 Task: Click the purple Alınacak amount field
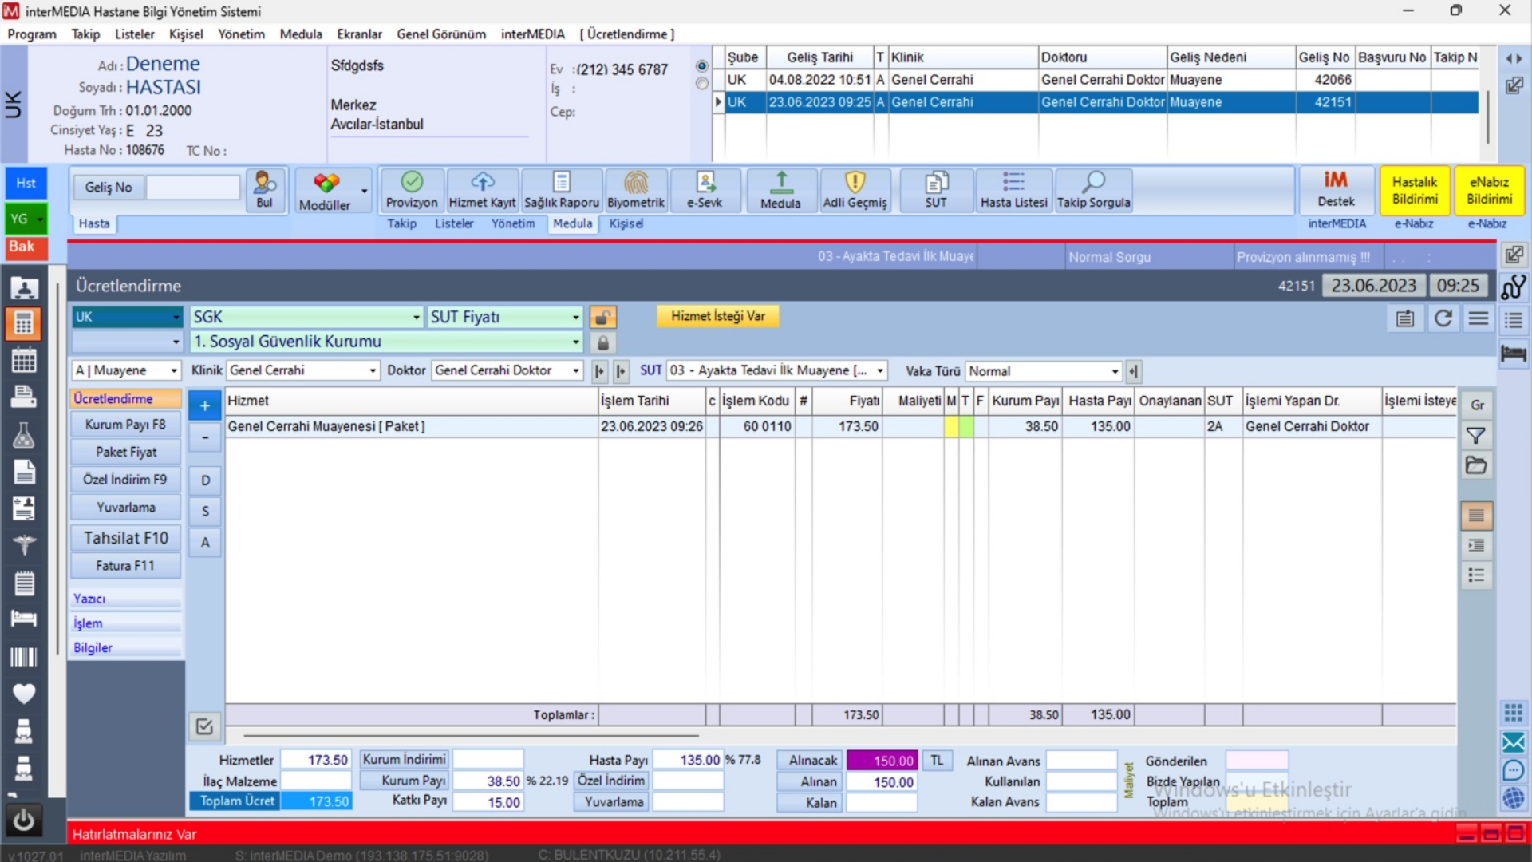(x=882, y=761)
